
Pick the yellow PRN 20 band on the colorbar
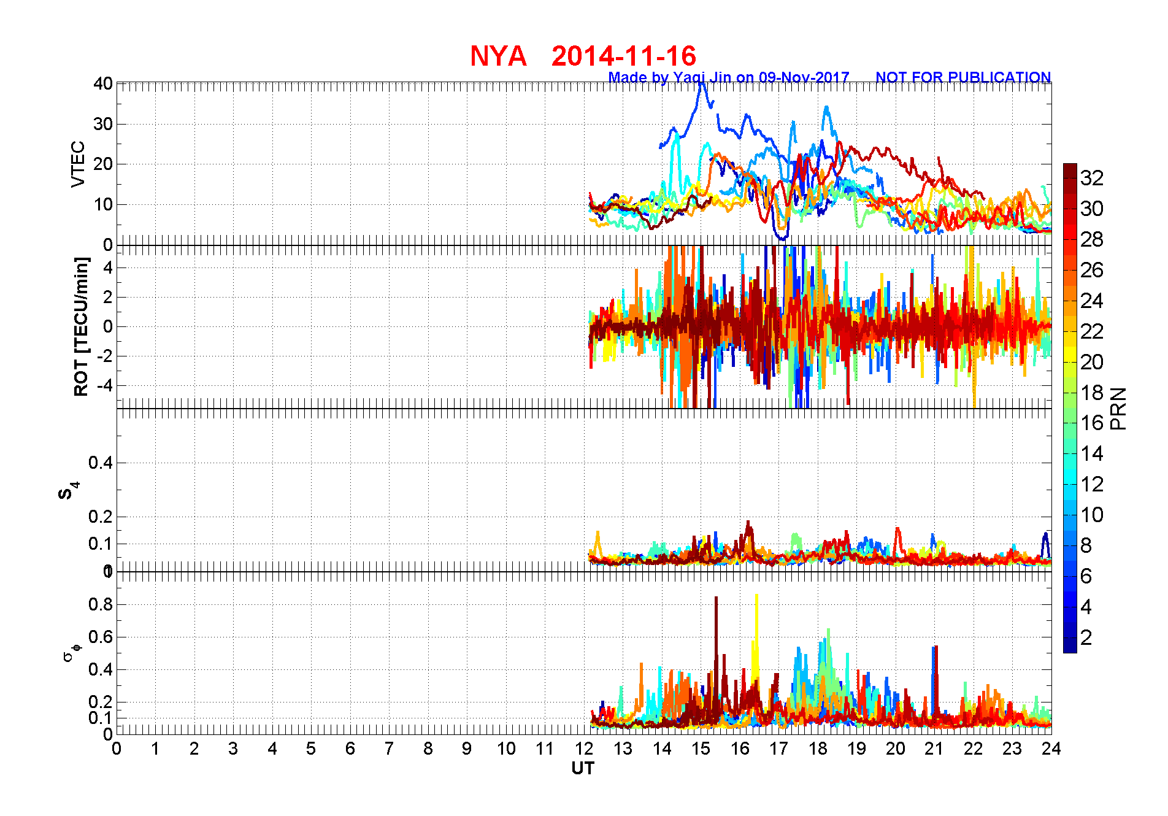pos(1070,354)
